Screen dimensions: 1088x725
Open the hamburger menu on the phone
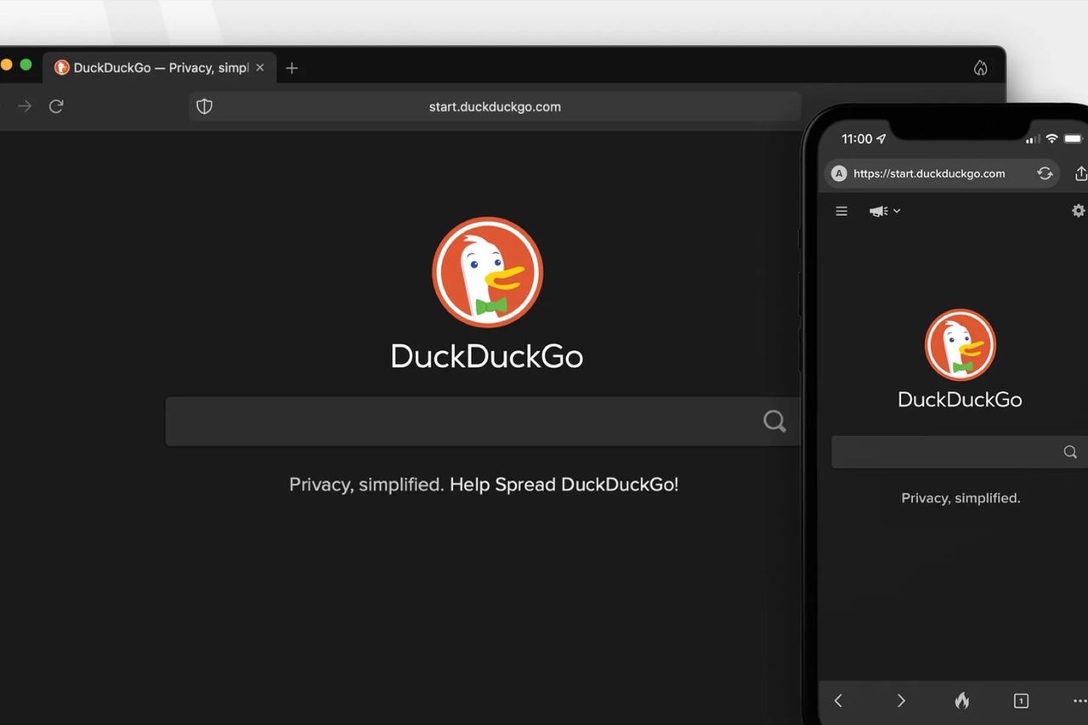pyautogui.click(x=841, y=210)
